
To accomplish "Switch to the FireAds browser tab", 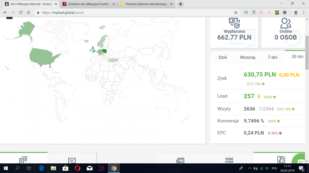I will [x=88, y=4].
